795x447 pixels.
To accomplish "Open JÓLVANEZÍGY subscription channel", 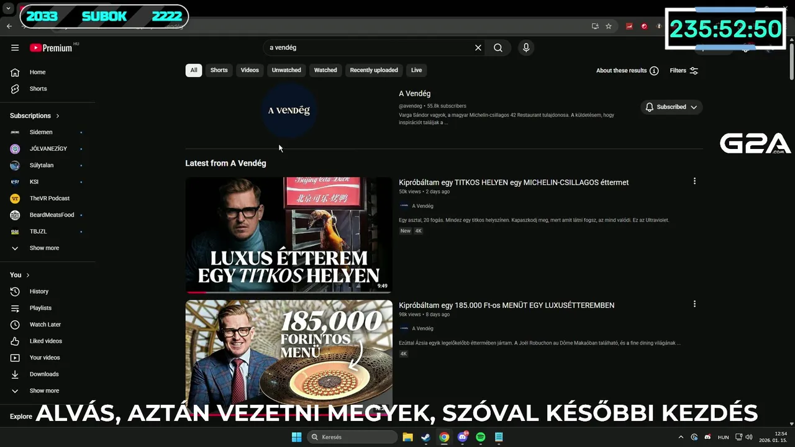I will click(x=47, y=149).
